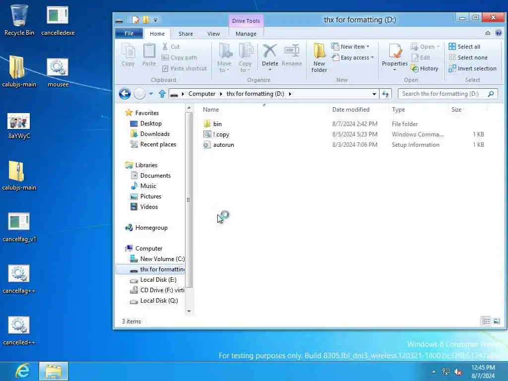Select the mousee desktop icon
Viewport: 508px width, 381px height.
click(58, 72)
